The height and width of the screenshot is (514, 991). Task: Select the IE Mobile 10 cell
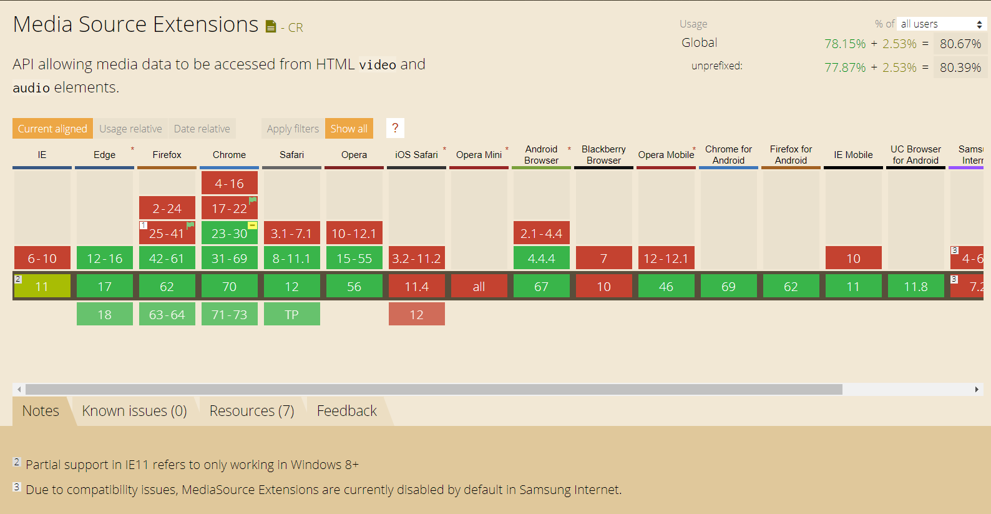pos(854,258)
